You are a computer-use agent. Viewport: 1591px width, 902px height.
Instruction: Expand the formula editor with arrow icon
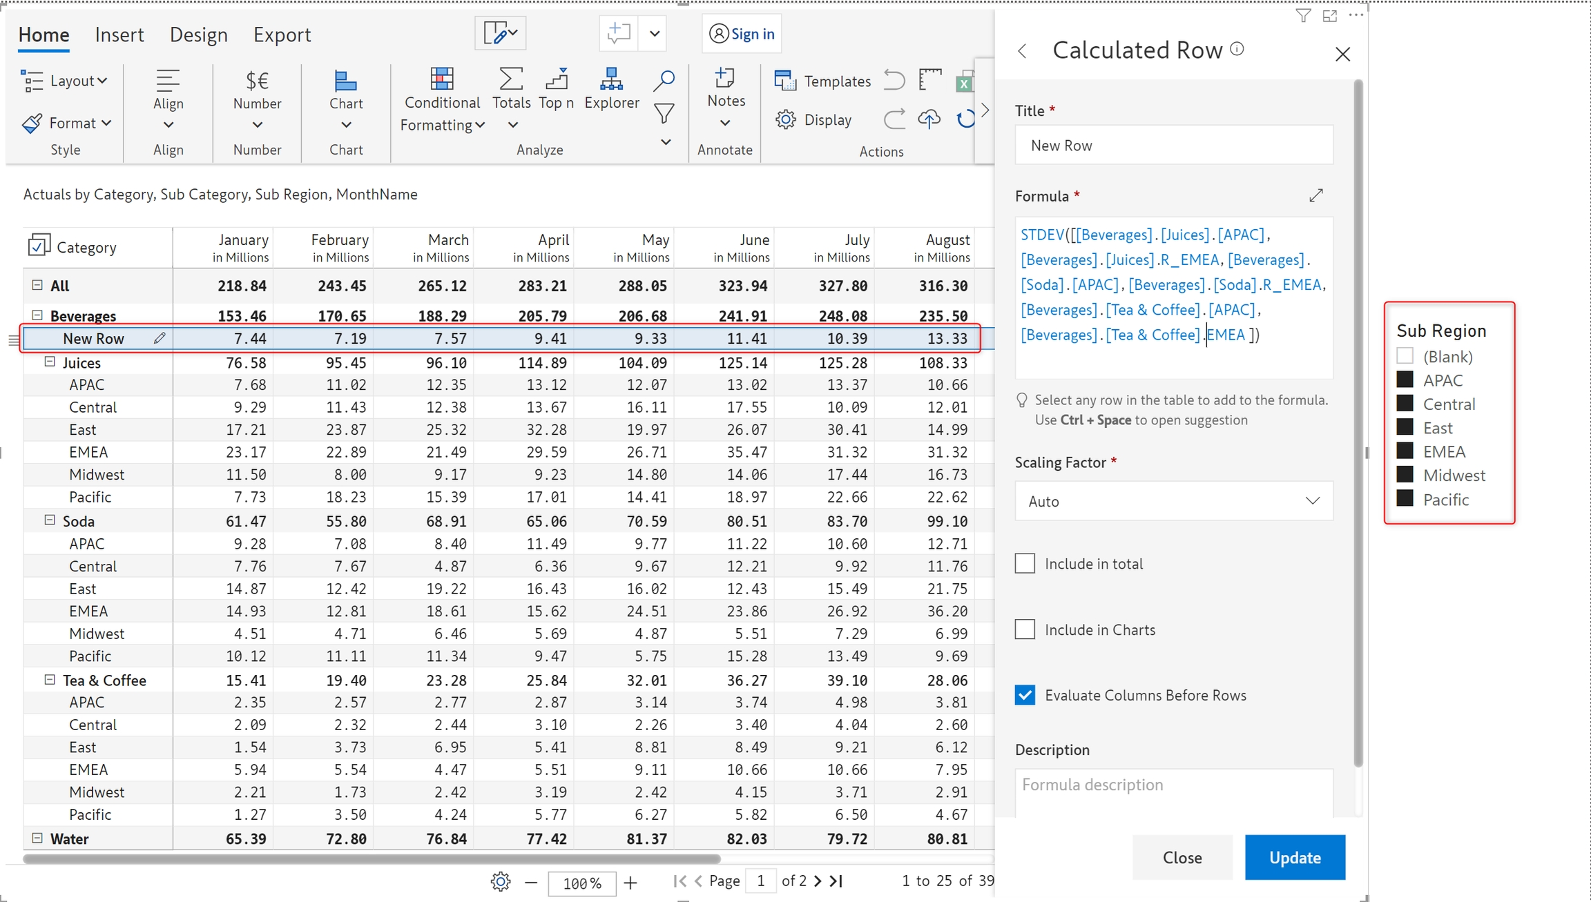[x=1316, y=195]
